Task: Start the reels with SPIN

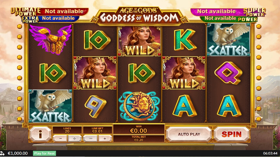Action: (231, 134)
